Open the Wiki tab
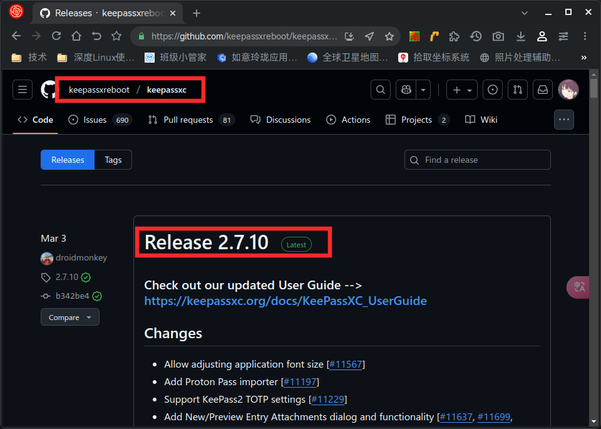601x429 pixels. coord(481,120)
